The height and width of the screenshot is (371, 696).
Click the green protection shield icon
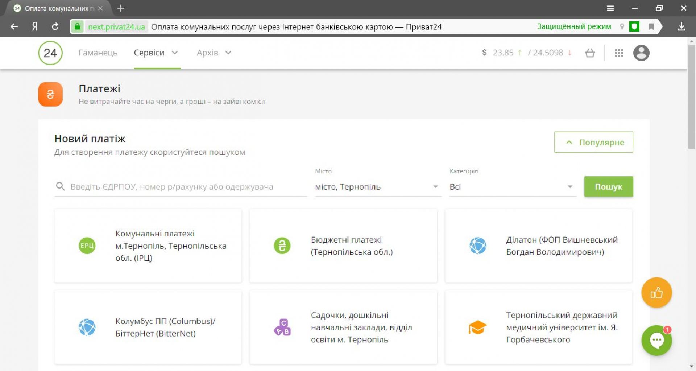click(x=634, y=26)
